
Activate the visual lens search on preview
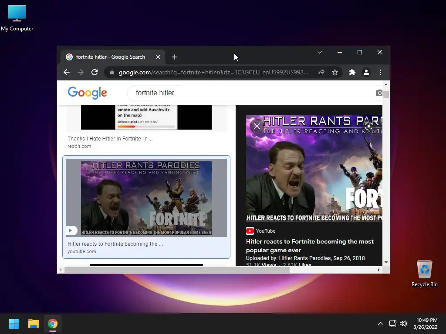[368, 126]
